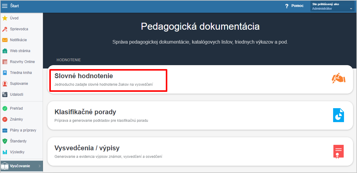Image resolution: width=357 pixels, height=173 pixels.
Task: Click the Notifikácie envelope icon
Action: 5,40
